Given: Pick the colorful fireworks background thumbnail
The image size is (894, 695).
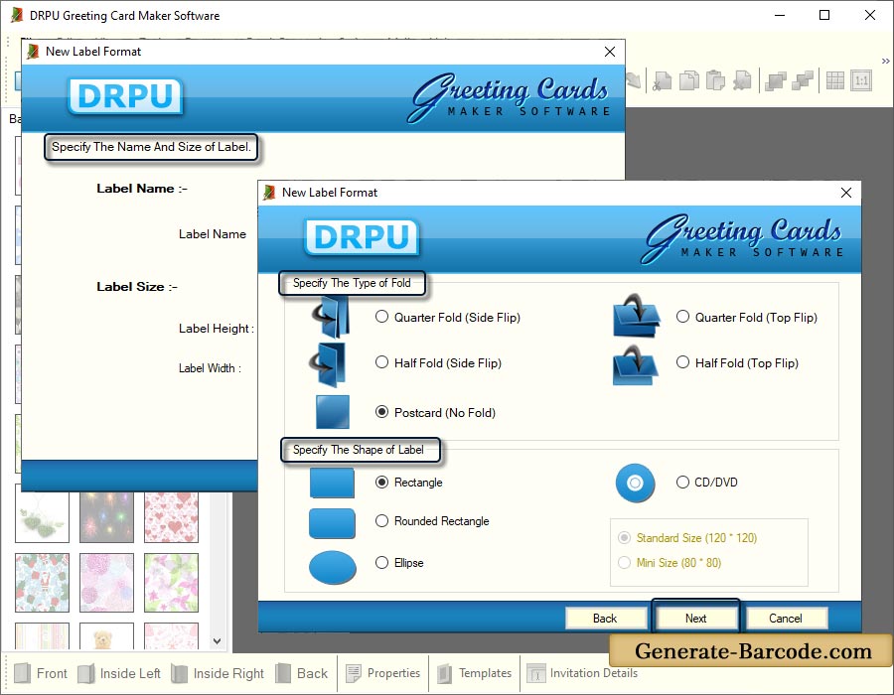Looking at the screenshot, I should (106, 517).
